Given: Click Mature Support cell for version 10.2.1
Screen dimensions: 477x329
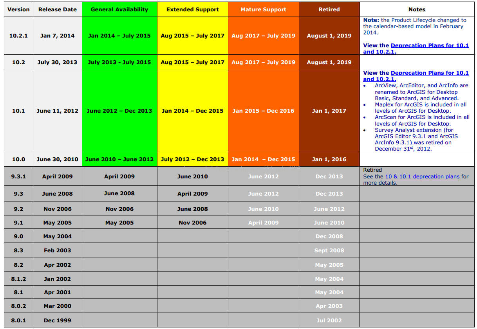Looking at the screenshot, I should click(x=264, y=36).
